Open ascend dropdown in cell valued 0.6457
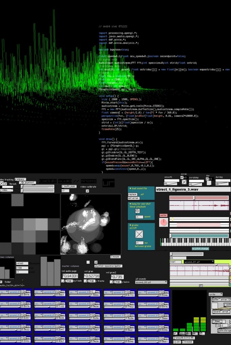 tap(15, 315)
